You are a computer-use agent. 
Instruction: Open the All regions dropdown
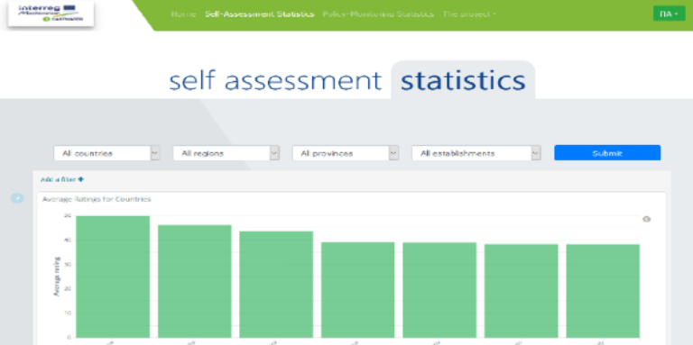point(226,153)
